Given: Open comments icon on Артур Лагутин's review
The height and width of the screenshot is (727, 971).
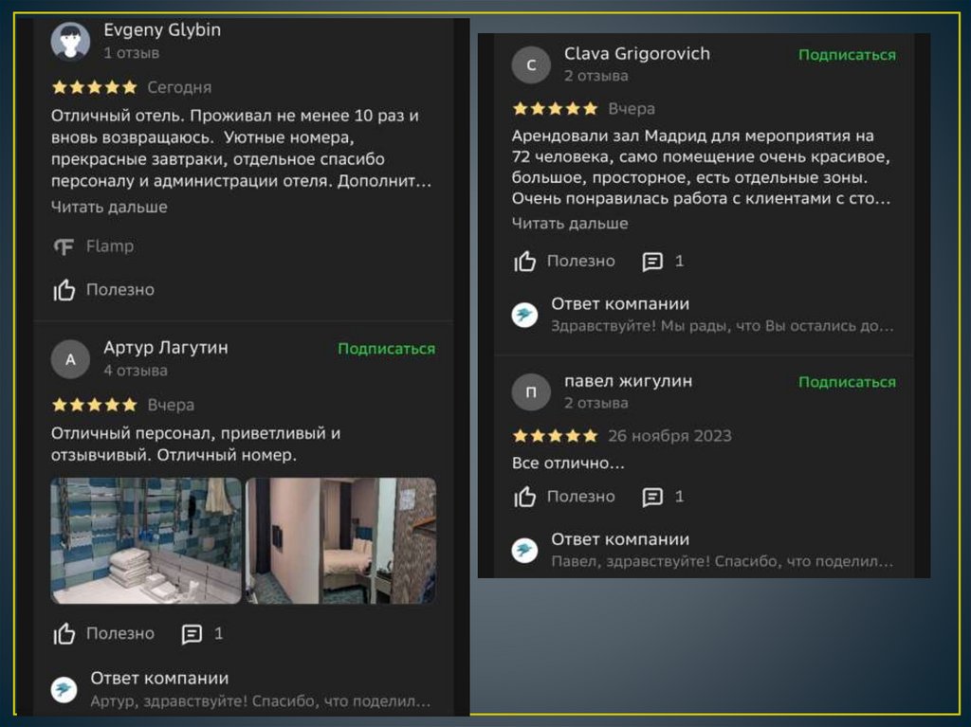Looking at the screenshot, I should pyautogui.click(x=192, y=634).
